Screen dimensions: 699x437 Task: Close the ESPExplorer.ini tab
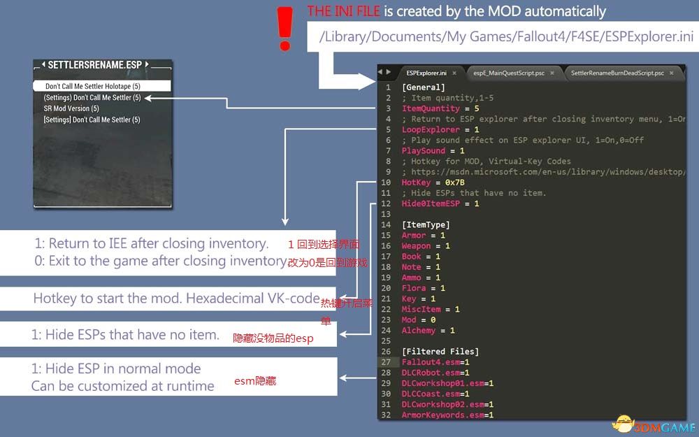(453, 73)
